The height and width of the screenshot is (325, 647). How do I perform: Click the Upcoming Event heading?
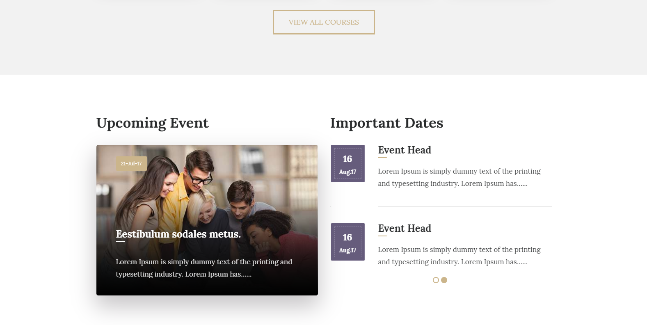(152, 123)
